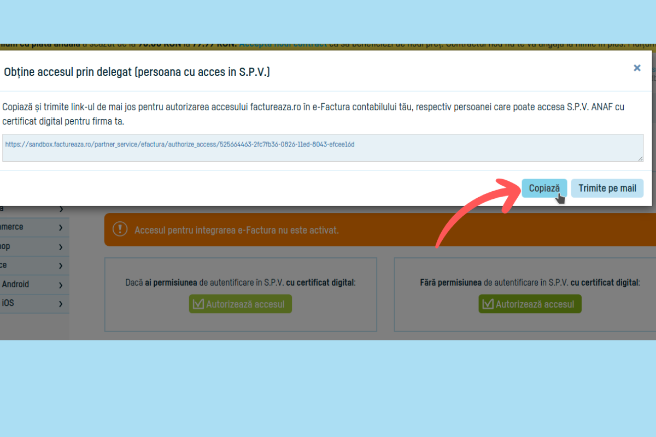656x437 pixels.
Task: Close the delegate access dialog
Action: coord(637,68)
